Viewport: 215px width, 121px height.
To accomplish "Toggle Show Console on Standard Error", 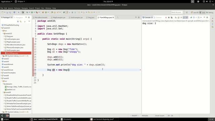I will 187,17.
